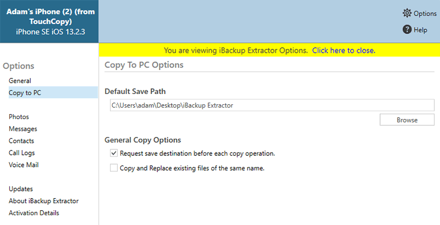Click 'Copy To PC Options' heading

click(x=144, y=65)
